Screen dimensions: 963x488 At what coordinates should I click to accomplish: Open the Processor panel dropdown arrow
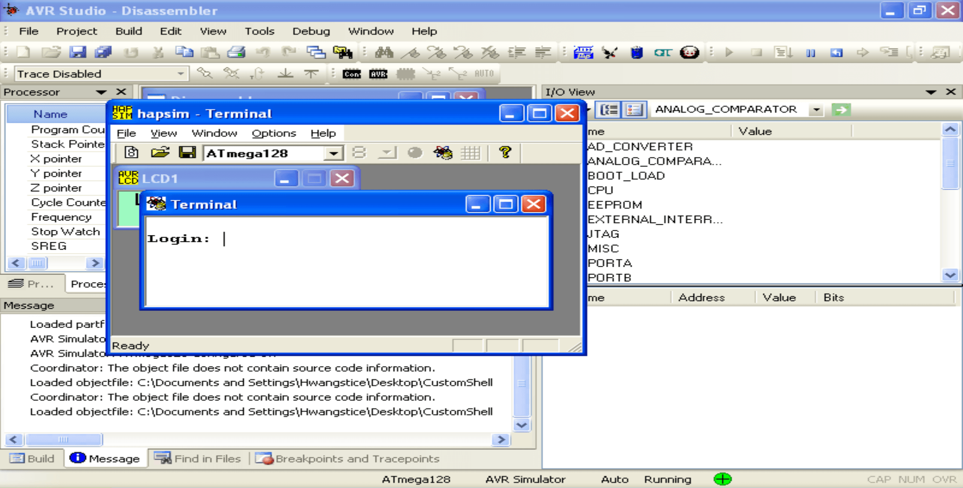[101, 92]
